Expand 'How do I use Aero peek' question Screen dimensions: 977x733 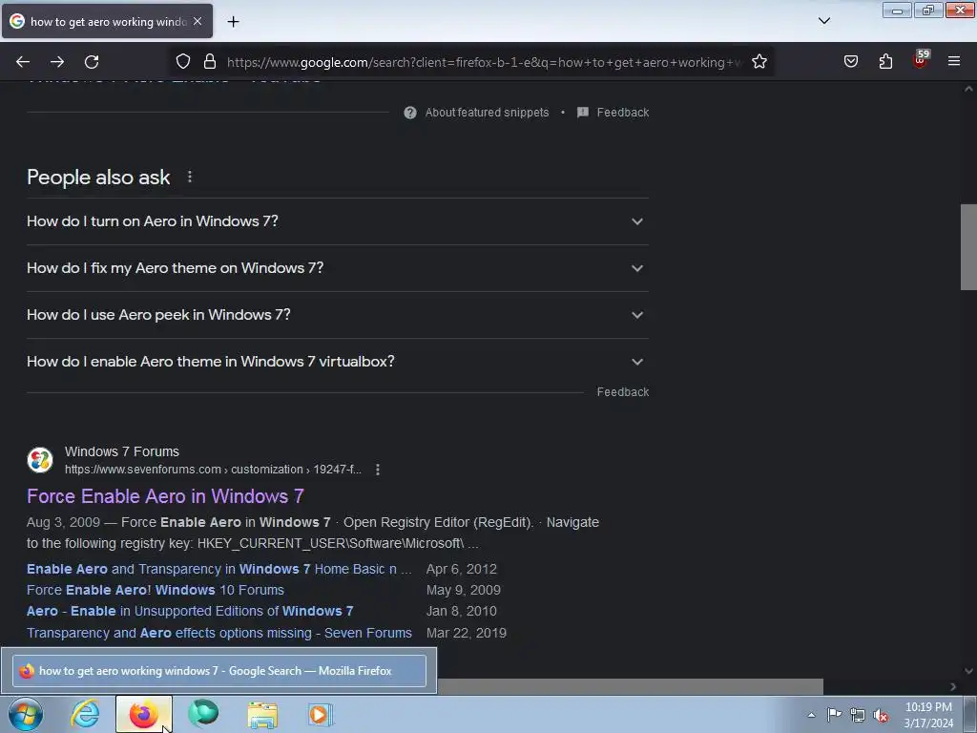pyautogui.click(x=337, y=315)
